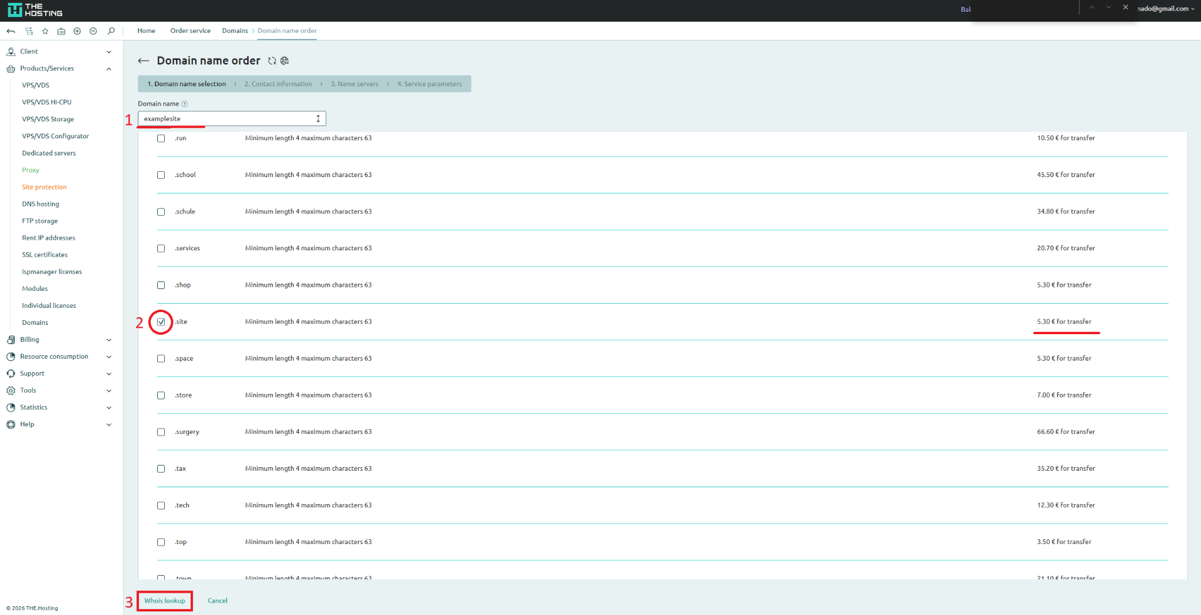Open DNS hosting in the sidebar

pyautogui.click(x=40, y=204)
